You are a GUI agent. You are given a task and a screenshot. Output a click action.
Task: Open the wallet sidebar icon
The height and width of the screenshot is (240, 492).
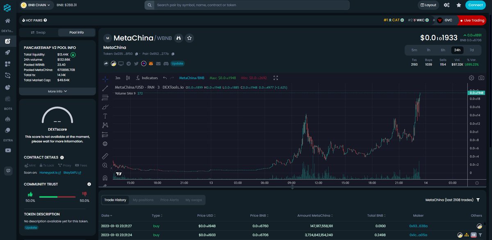7,99
